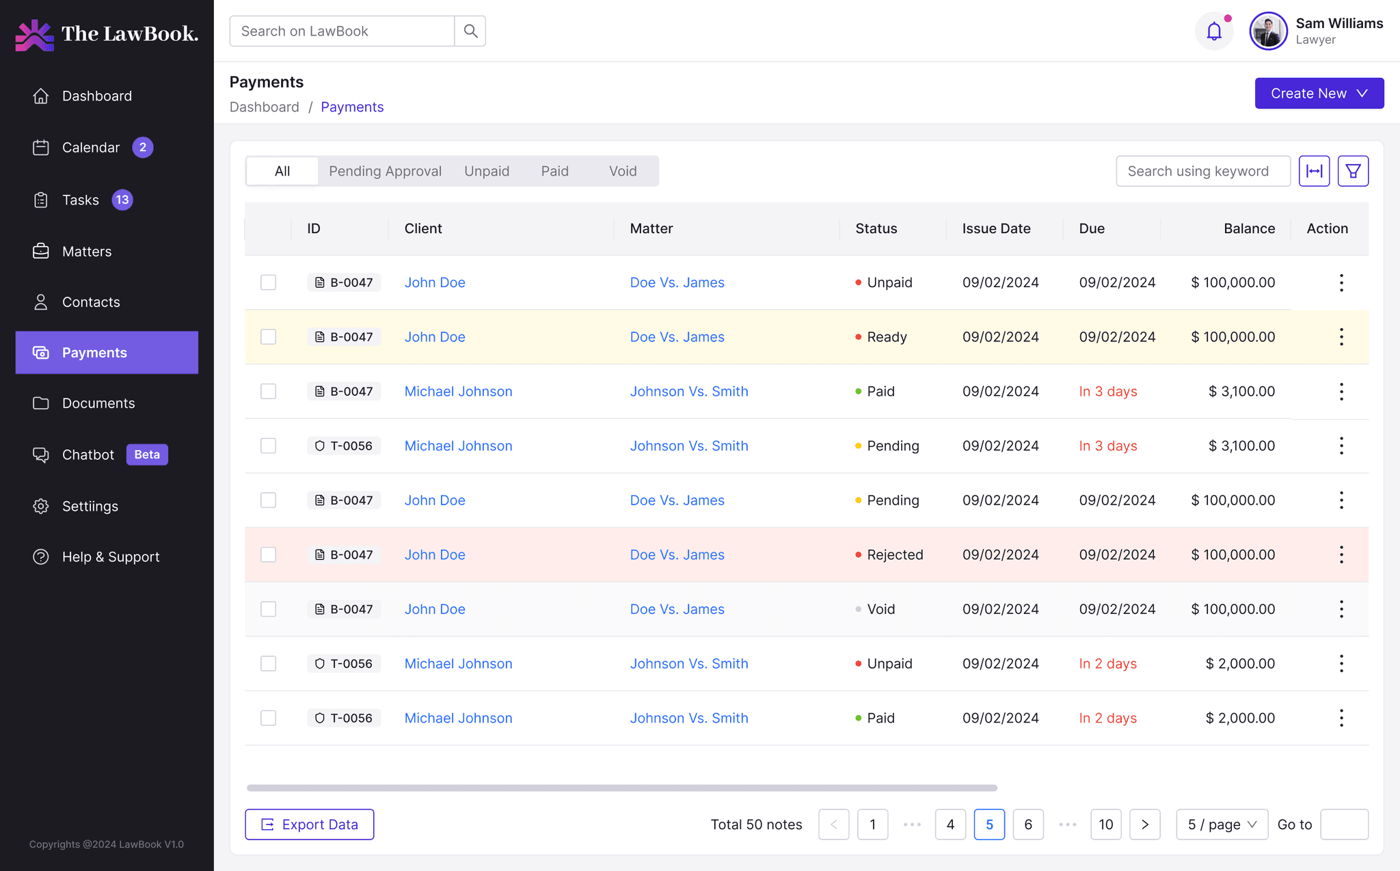Go to next page arrow
Viewport: 1400px width, 871px height.
1145,825
